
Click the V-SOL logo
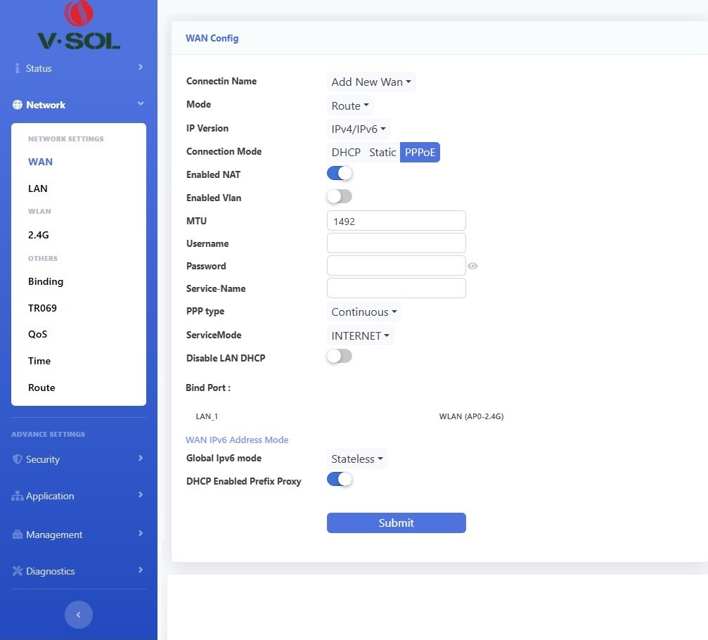(x=79, y=27)
